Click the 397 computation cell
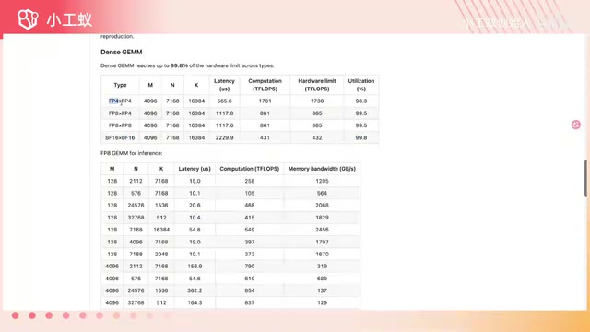The width and height of the screenshot is (590, 332). tap(250, 242)
